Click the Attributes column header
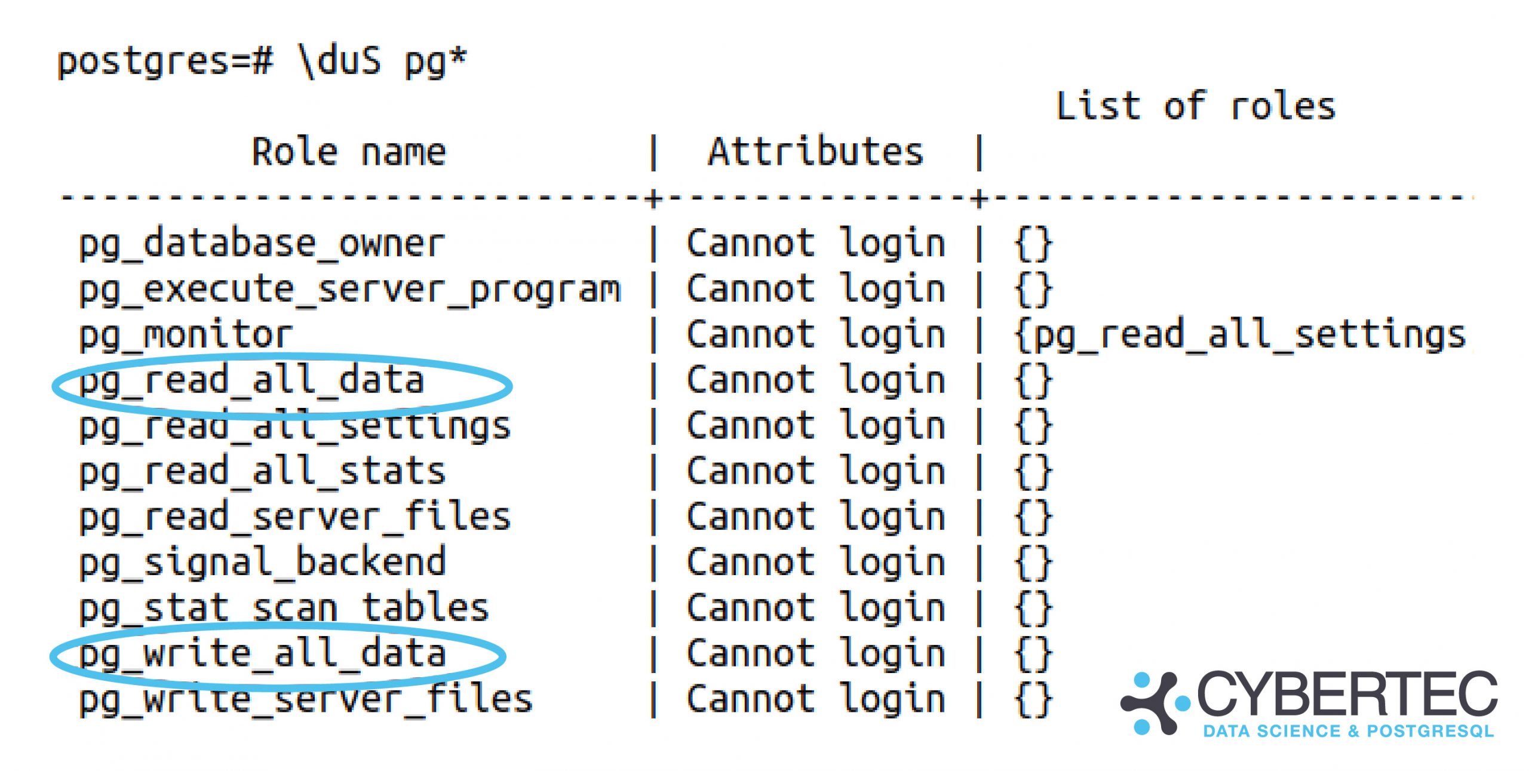Image resolution: width=1529 pixels, height=771 pixels. (x=816, y=152)
